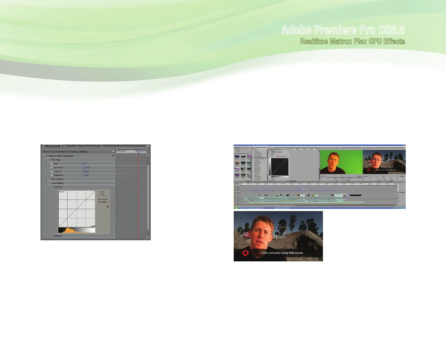Click the green-screen Source monitor preview
This screenshot has height=344, width=446.
click(341, 162)
